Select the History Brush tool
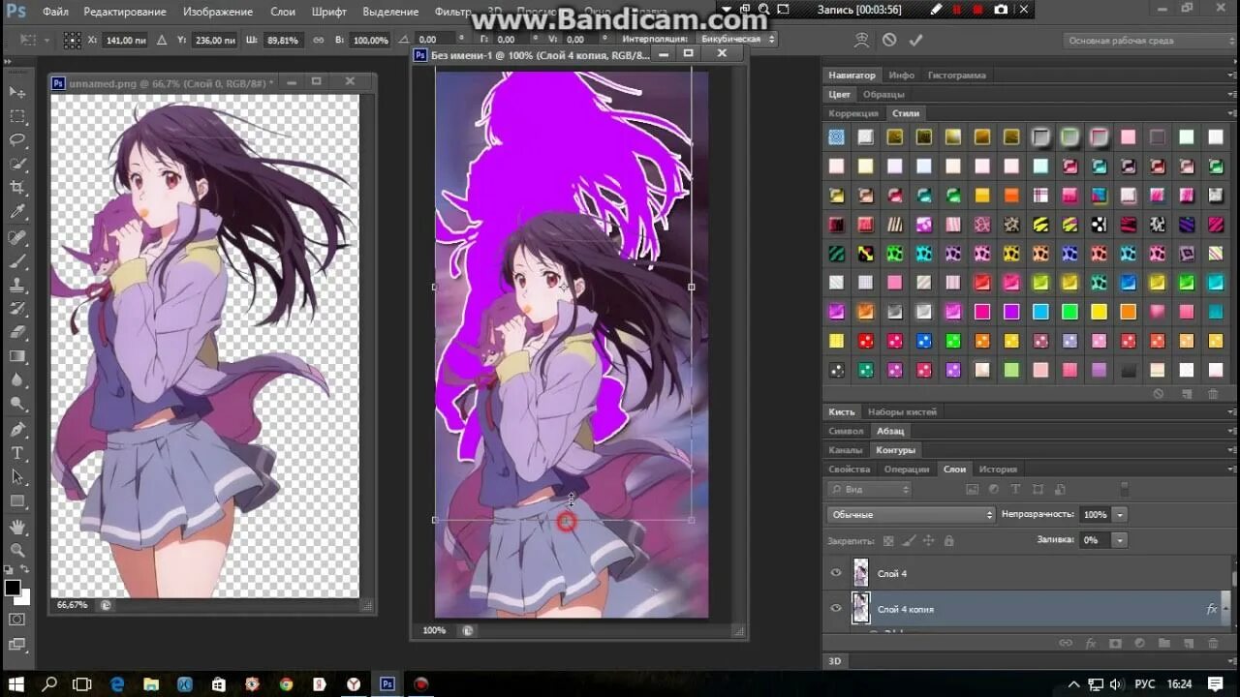This screenshot has height=697, width=1240. point(17,309)
